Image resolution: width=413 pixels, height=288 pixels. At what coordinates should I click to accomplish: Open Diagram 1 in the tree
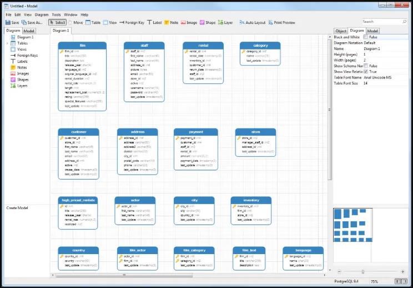[x=22, y=37]
